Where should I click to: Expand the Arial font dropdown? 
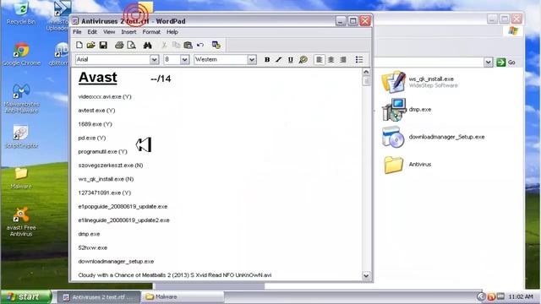(154, 60)
